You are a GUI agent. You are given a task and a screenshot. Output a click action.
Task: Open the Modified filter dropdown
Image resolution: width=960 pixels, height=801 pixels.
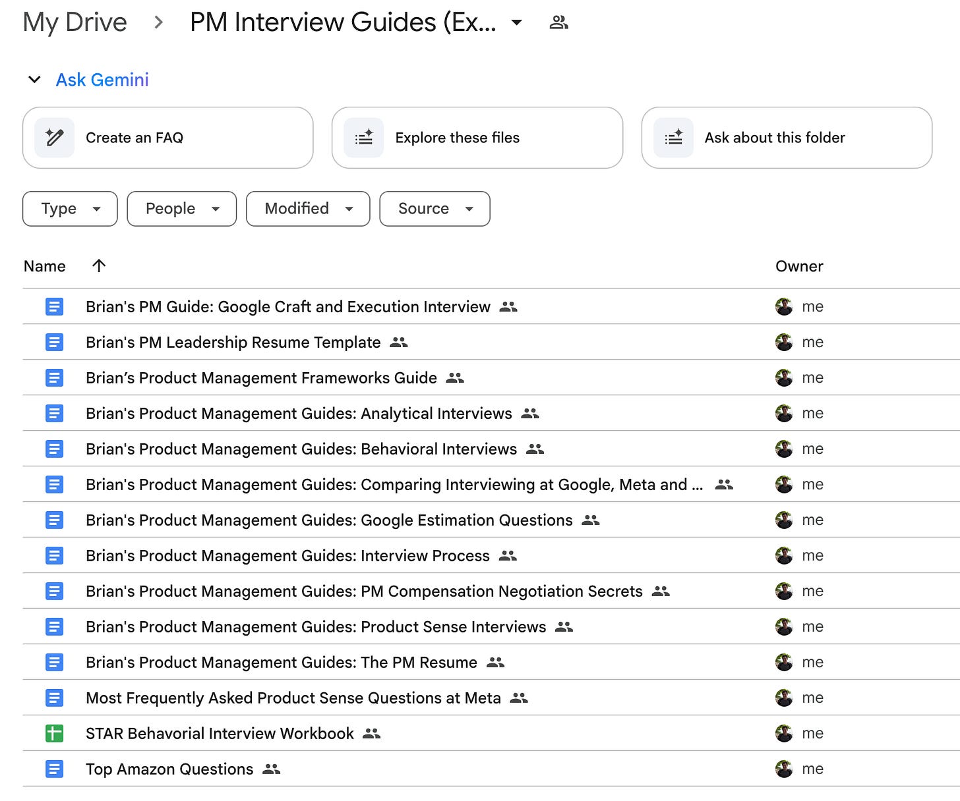[x=308, y=209]
